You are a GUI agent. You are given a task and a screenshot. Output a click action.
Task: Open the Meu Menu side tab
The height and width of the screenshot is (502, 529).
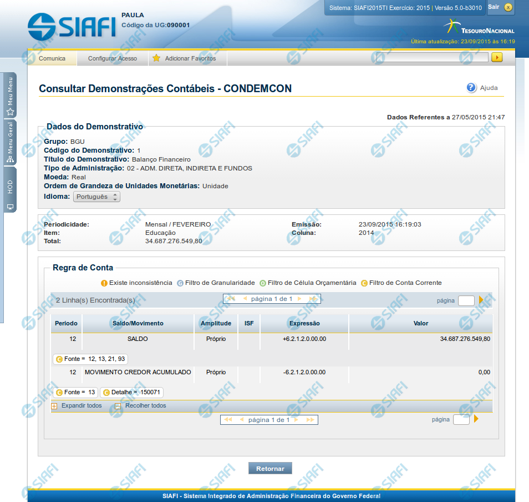(10, 96)
